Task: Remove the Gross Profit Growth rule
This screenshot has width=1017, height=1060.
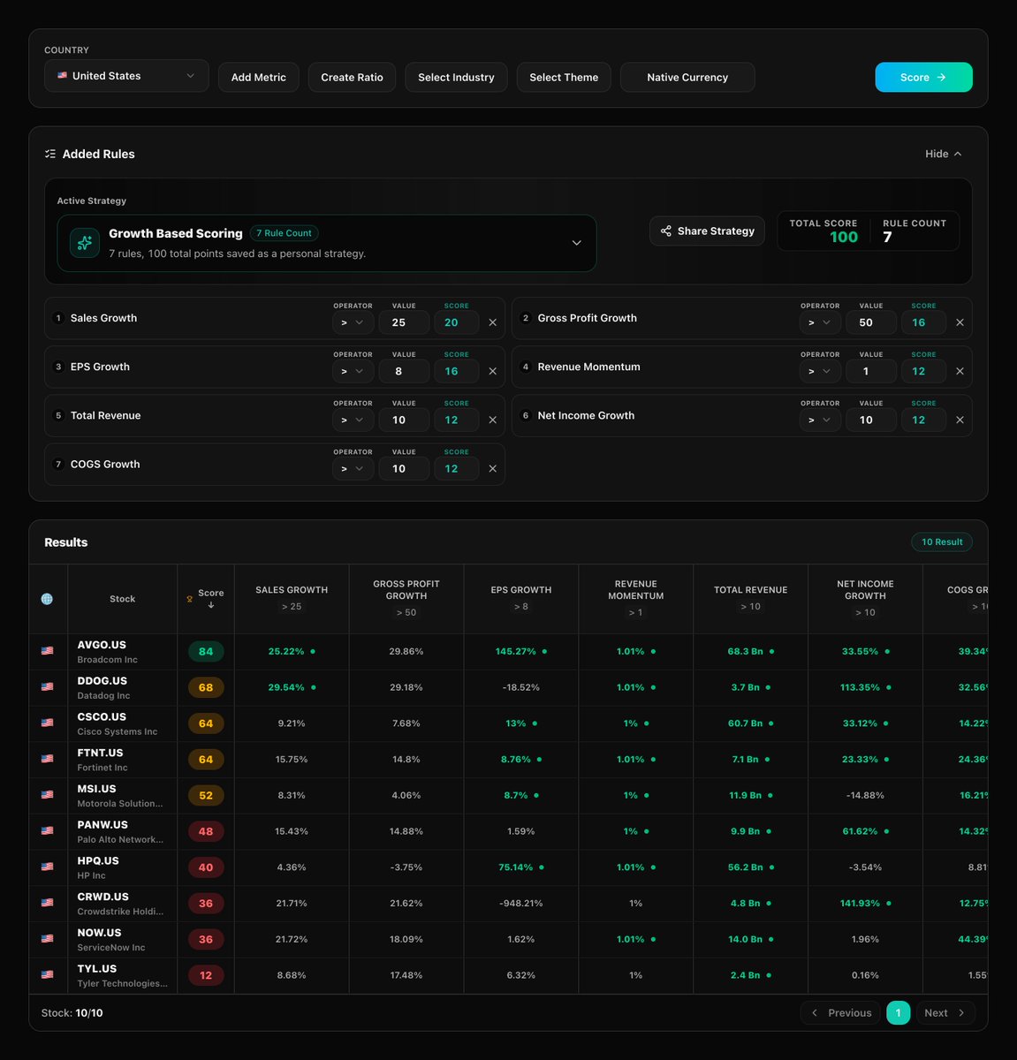Action: pyautogui.click(x=960, y=322)
